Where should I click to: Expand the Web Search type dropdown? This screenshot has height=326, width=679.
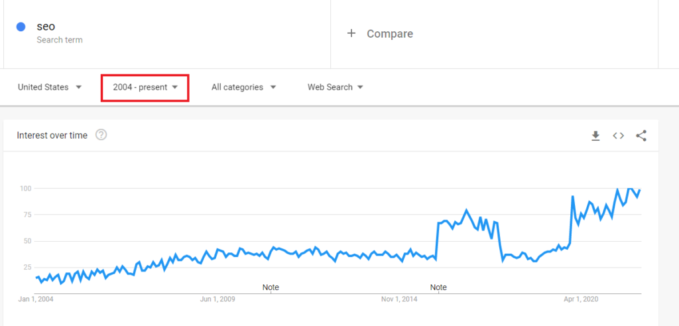(335, 87)
